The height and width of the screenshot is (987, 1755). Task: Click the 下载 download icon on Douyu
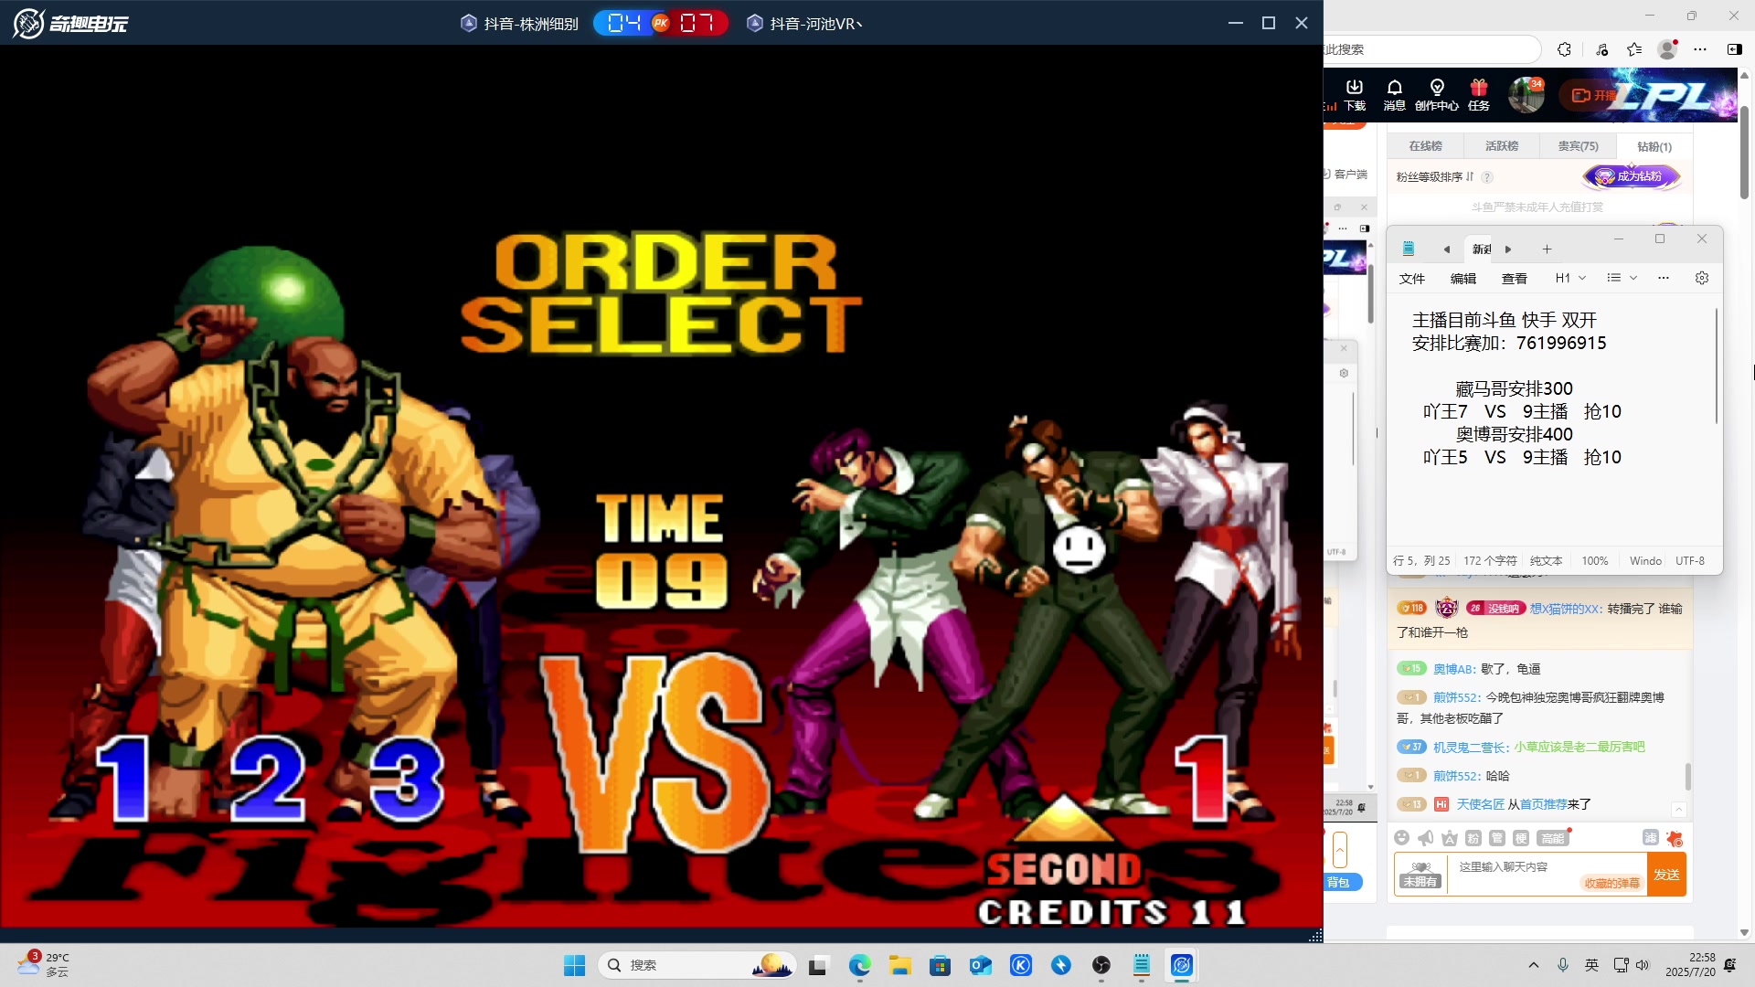click(1355, 95)
